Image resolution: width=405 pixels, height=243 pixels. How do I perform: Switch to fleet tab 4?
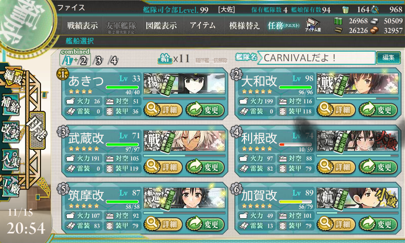(113, 61)
